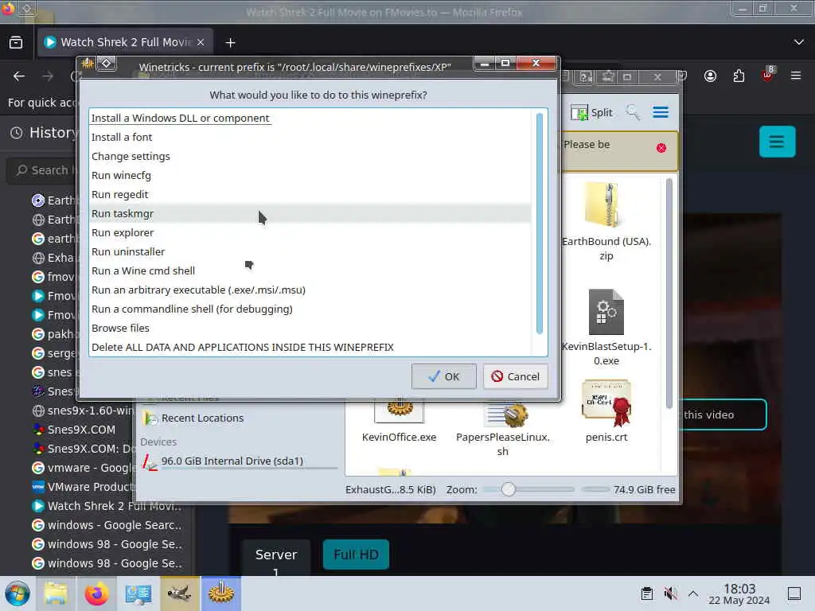Open the Firefox account icon
Screen dimensions: 815x611
[710, 76]
